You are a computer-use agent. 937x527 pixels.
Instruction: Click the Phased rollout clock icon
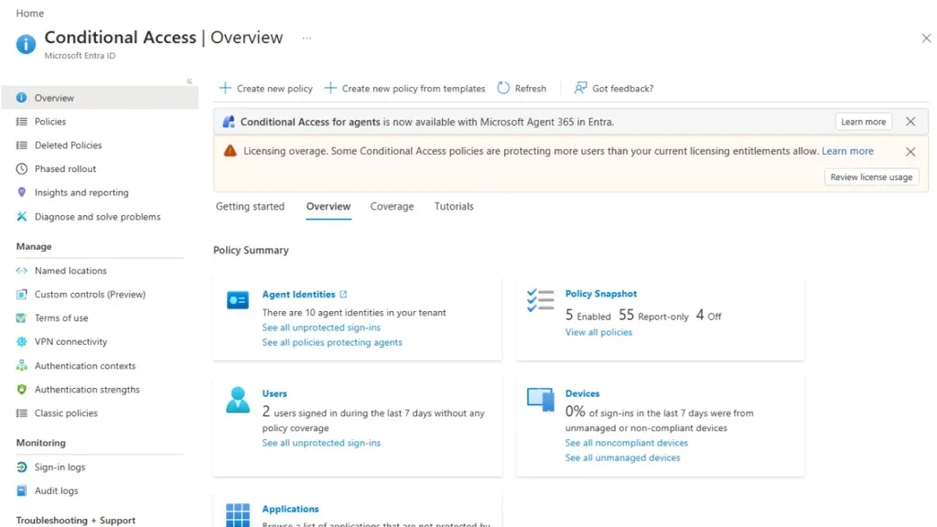click(22, 168)
